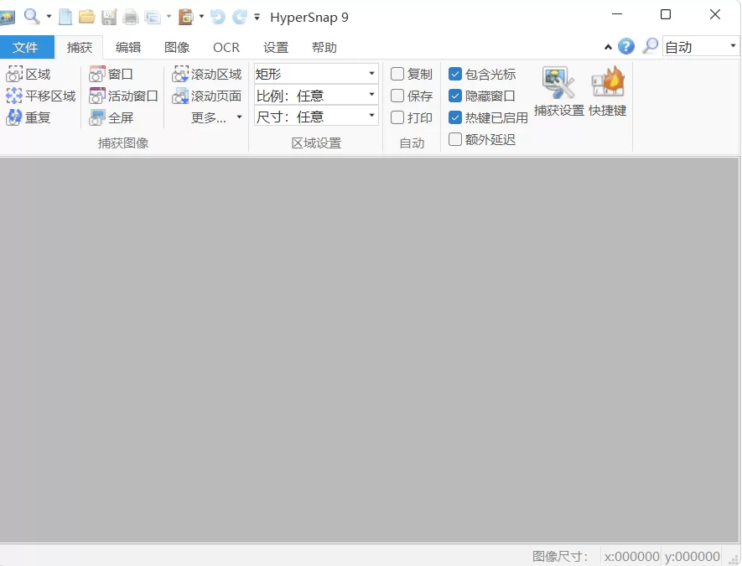Enable the 额外延迟 (Extra Delay) checkbox
The height and width of the screenshot is (566, 742).
pos(455,139)
